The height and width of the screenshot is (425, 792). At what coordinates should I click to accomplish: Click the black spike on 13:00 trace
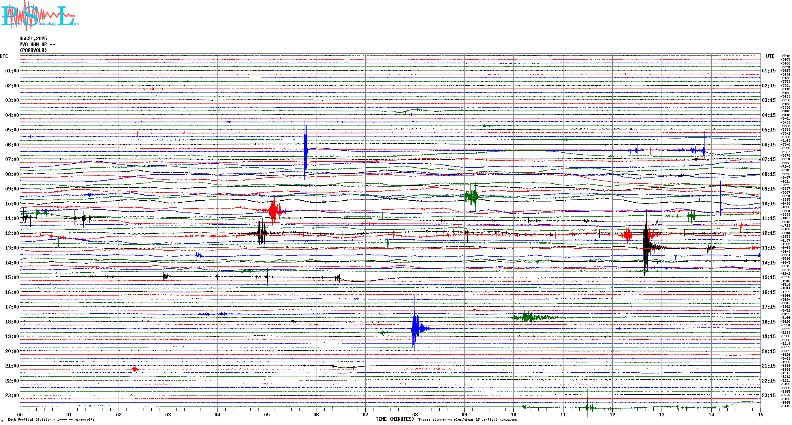(646, 247)
